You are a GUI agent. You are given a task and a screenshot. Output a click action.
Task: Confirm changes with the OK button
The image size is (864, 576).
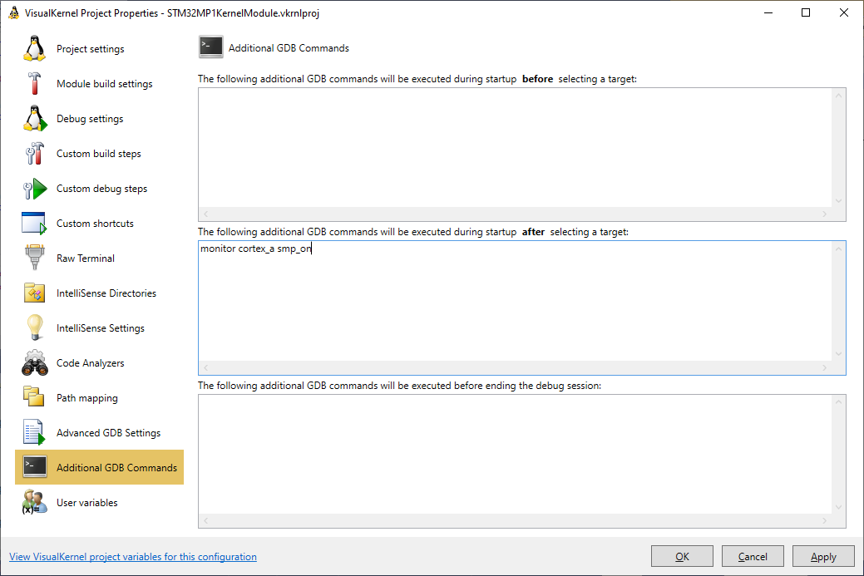click(x=682, y=556)
